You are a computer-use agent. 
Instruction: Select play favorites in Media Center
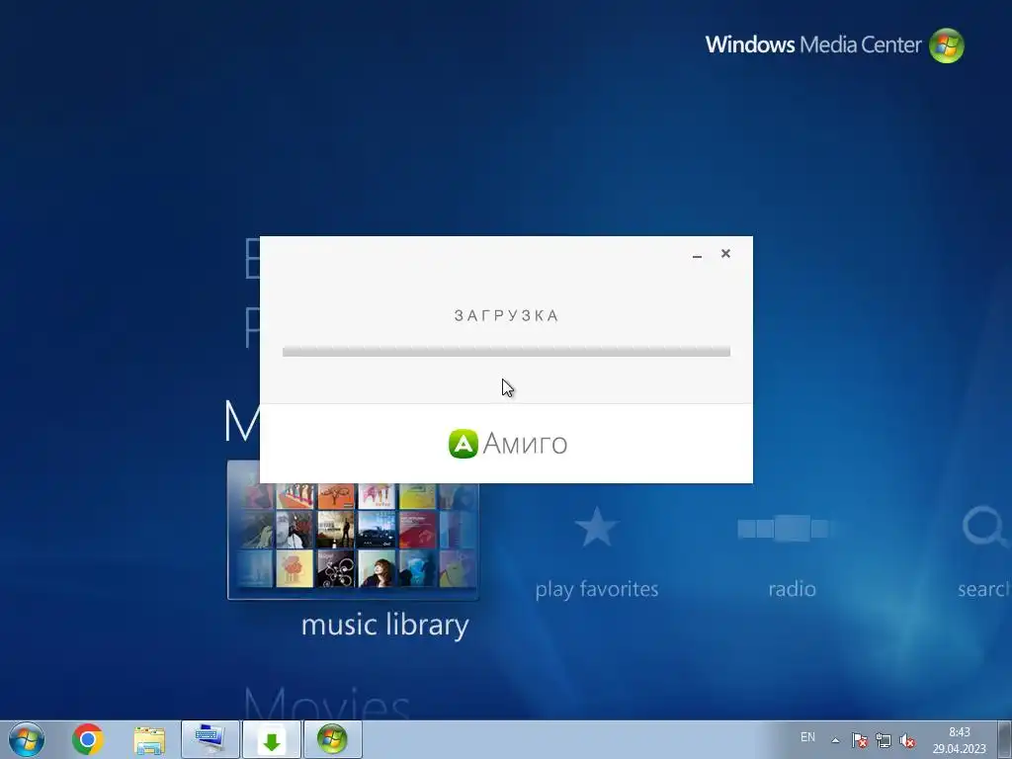point(596,589)
